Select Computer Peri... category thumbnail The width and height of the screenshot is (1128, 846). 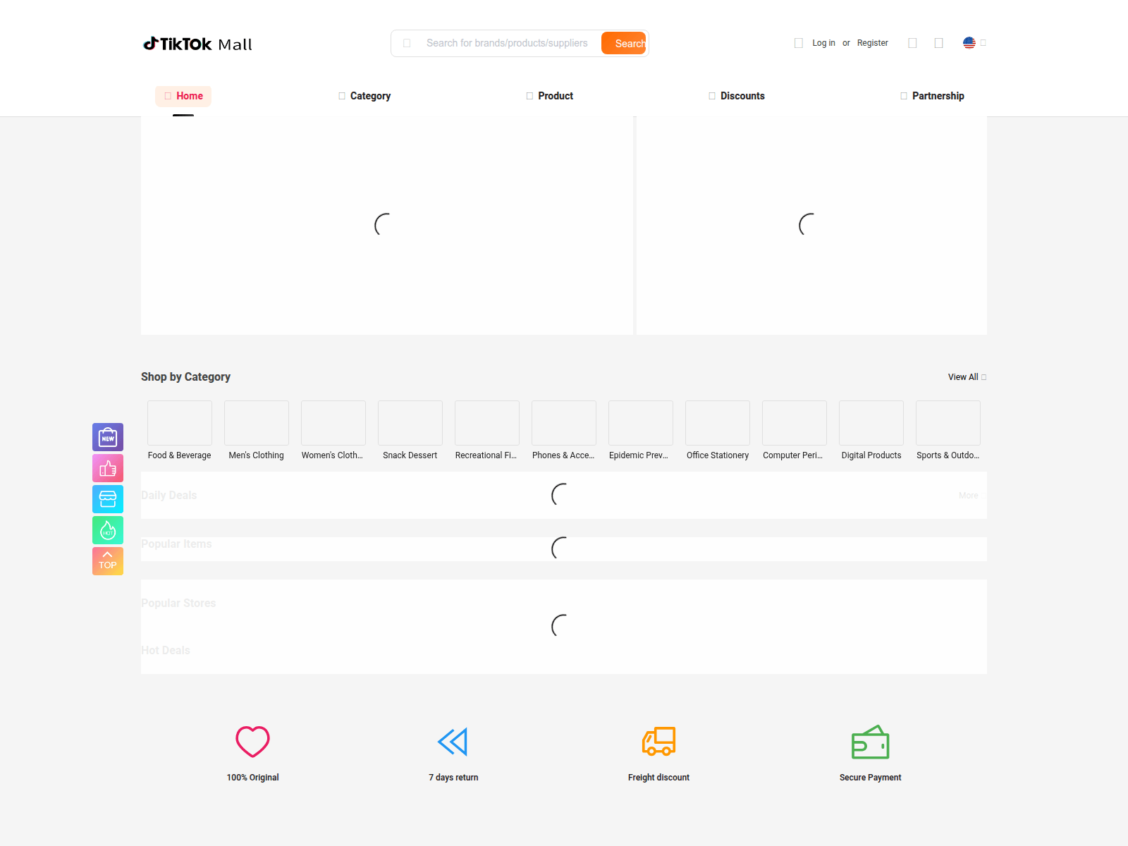(x=795, y=423)
